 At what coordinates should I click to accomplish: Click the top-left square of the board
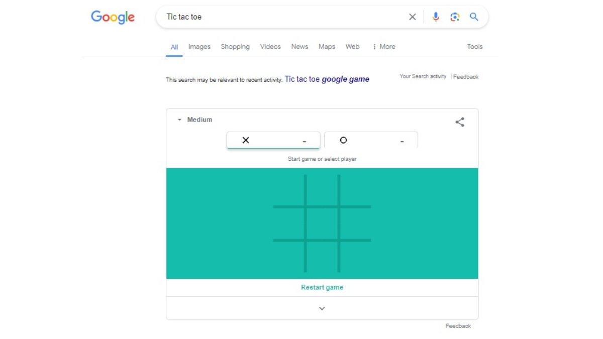[289, 190]
